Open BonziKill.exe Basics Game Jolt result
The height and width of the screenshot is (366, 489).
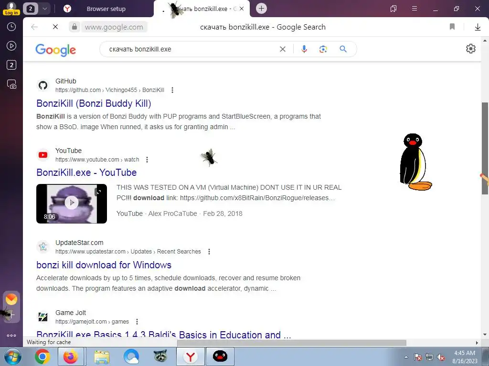[x=163, y=335]
